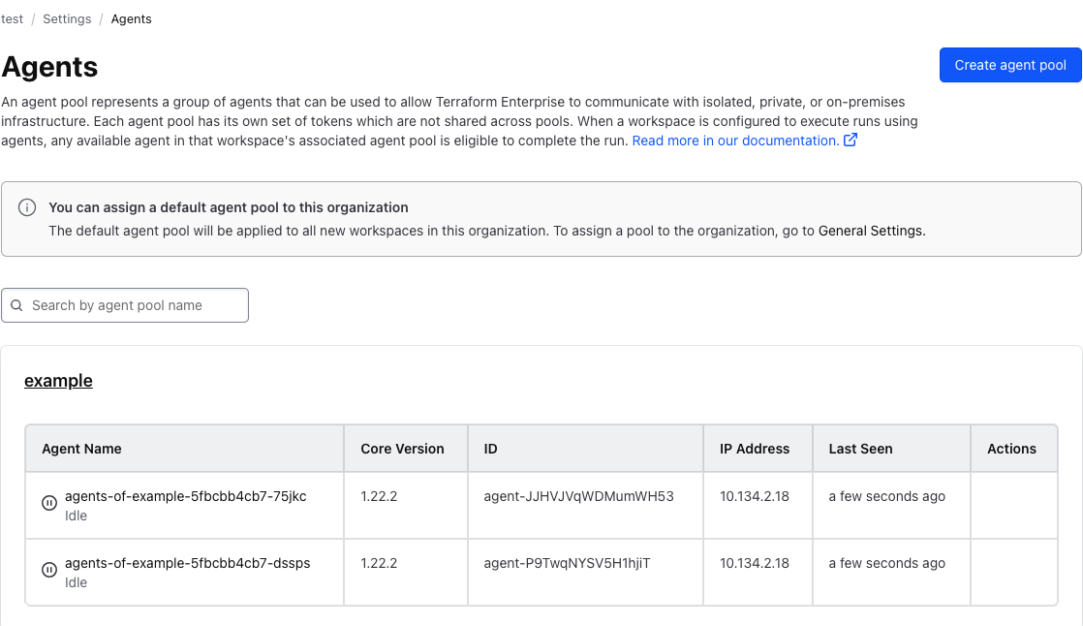
Task: Click the Agent Name column header
Action: pos(81,449)
